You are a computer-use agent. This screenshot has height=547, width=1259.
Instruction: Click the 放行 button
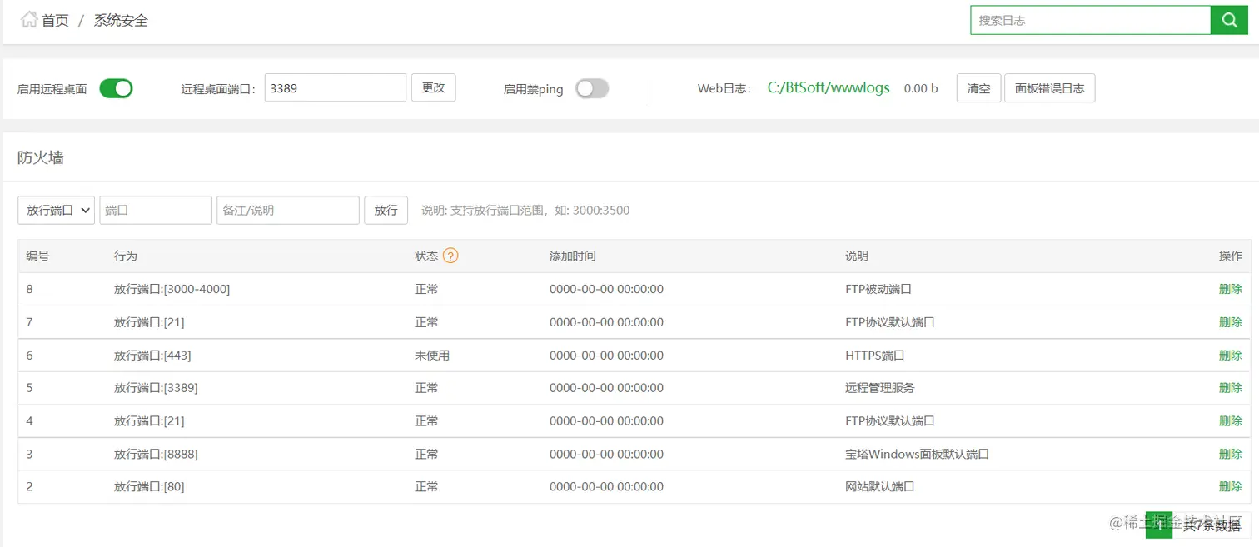pos(386,211)
